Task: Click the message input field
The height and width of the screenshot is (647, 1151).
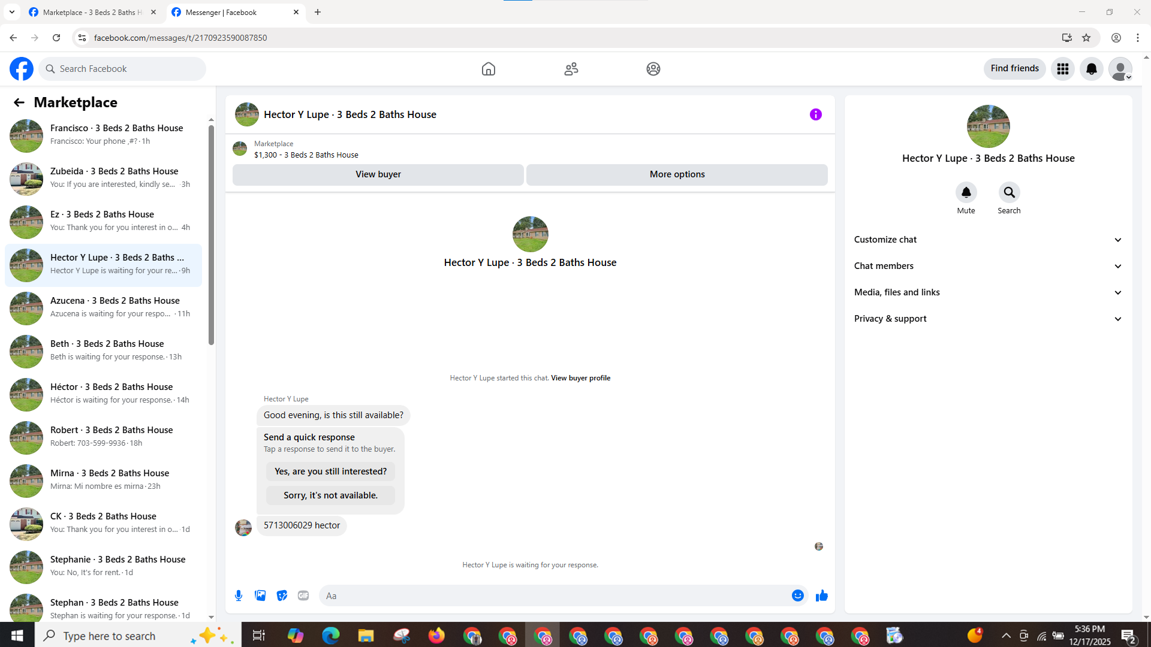Action: (x=555, y=595)
